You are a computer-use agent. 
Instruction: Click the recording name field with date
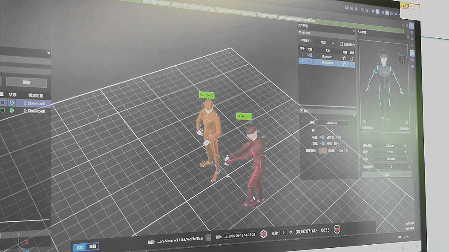tap(240, 235)
